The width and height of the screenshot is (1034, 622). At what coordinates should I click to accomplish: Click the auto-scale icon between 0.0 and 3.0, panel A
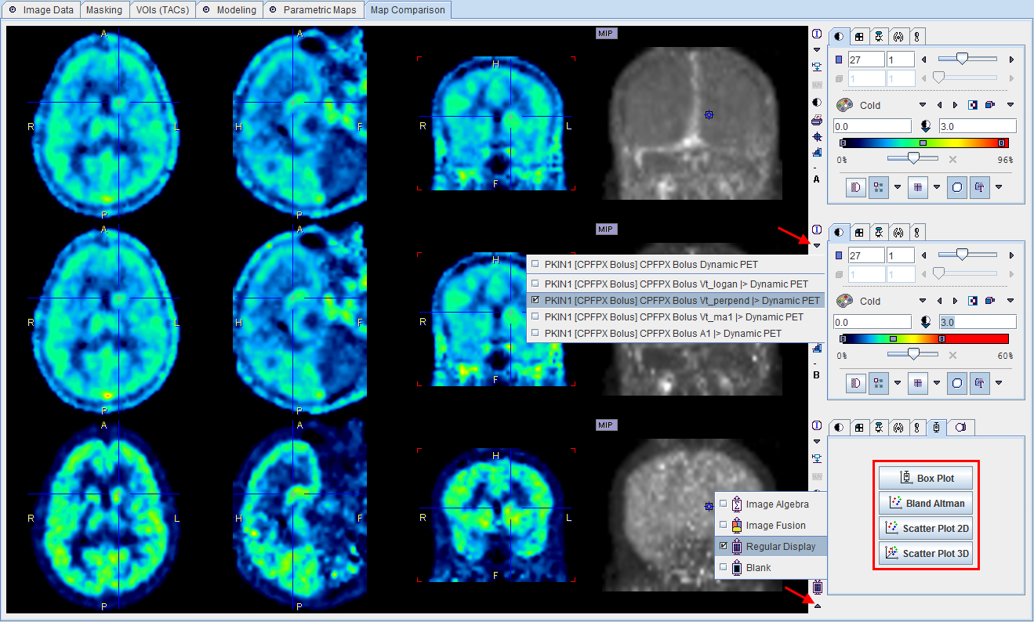tap(925, 125)
